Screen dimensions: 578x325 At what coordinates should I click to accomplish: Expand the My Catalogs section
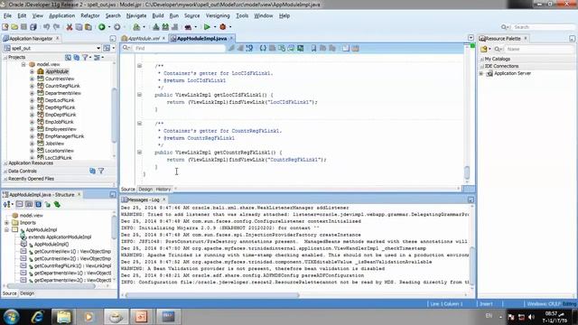click(481, 59)
